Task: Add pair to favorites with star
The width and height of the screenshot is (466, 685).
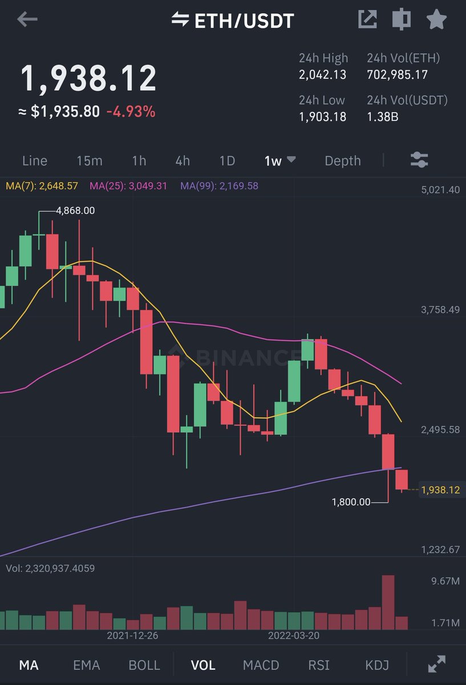Action: pos(436,19)
